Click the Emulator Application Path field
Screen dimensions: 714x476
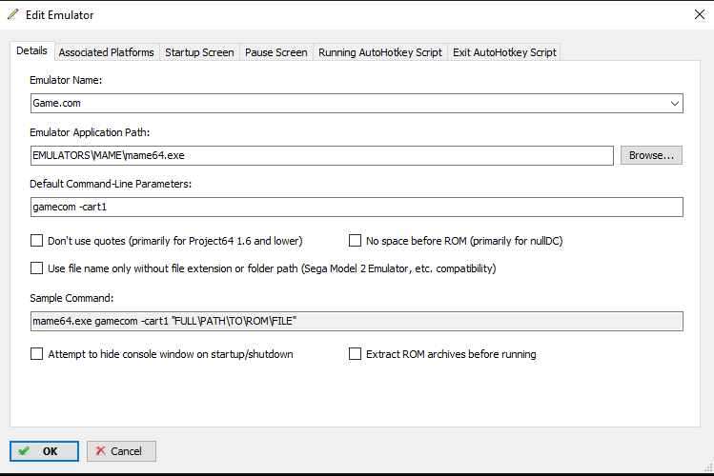point(322,155)
